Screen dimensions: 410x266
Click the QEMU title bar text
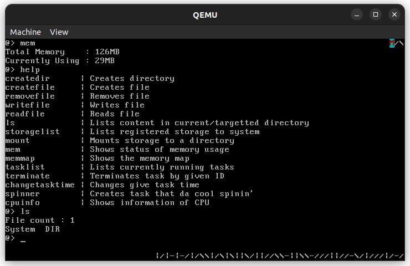pyautogui.click(x=204, y=14)
